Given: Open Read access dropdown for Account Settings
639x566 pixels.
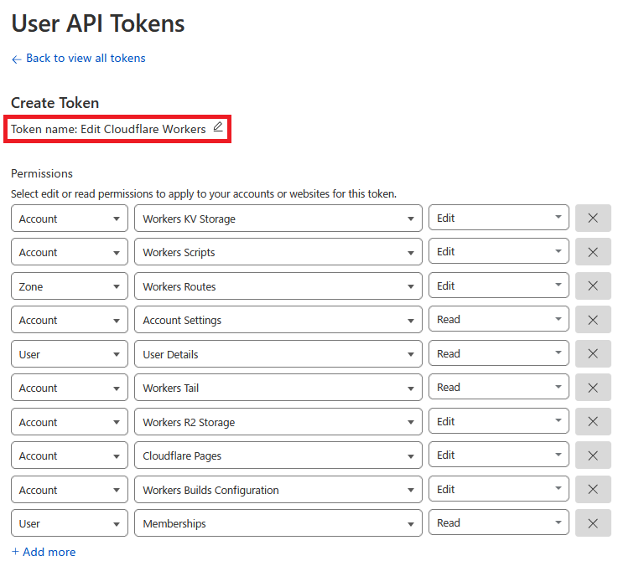Looking at the screenshot, I should click(x=499, y=319).
